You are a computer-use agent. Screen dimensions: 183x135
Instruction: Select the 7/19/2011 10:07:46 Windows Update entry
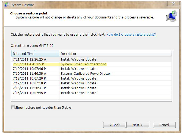pos(92,69)
